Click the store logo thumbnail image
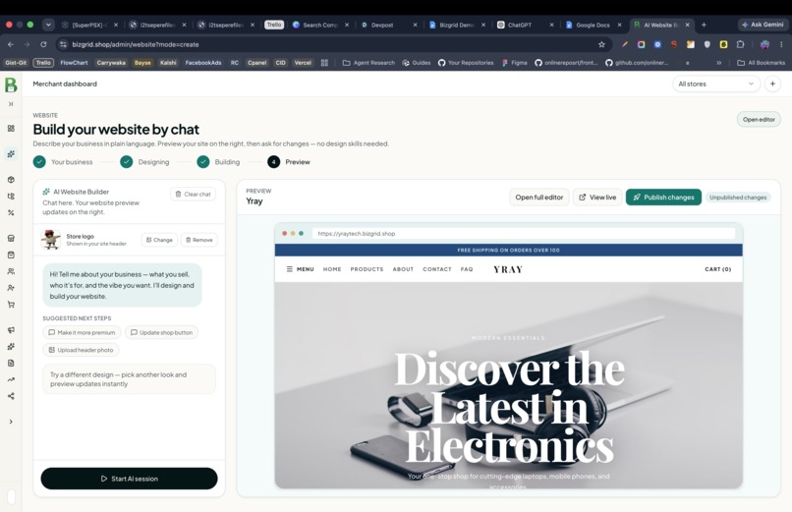 [50, 240]
